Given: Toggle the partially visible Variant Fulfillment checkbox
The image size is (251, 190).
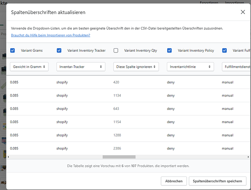Looking at the screenshot, I should [x=224, y=51].
